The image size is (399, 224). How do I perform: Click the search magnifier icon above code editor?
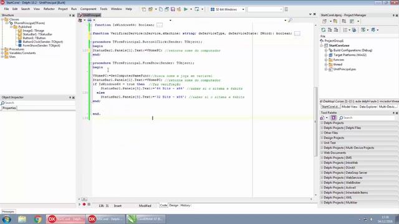click(291, 21)
